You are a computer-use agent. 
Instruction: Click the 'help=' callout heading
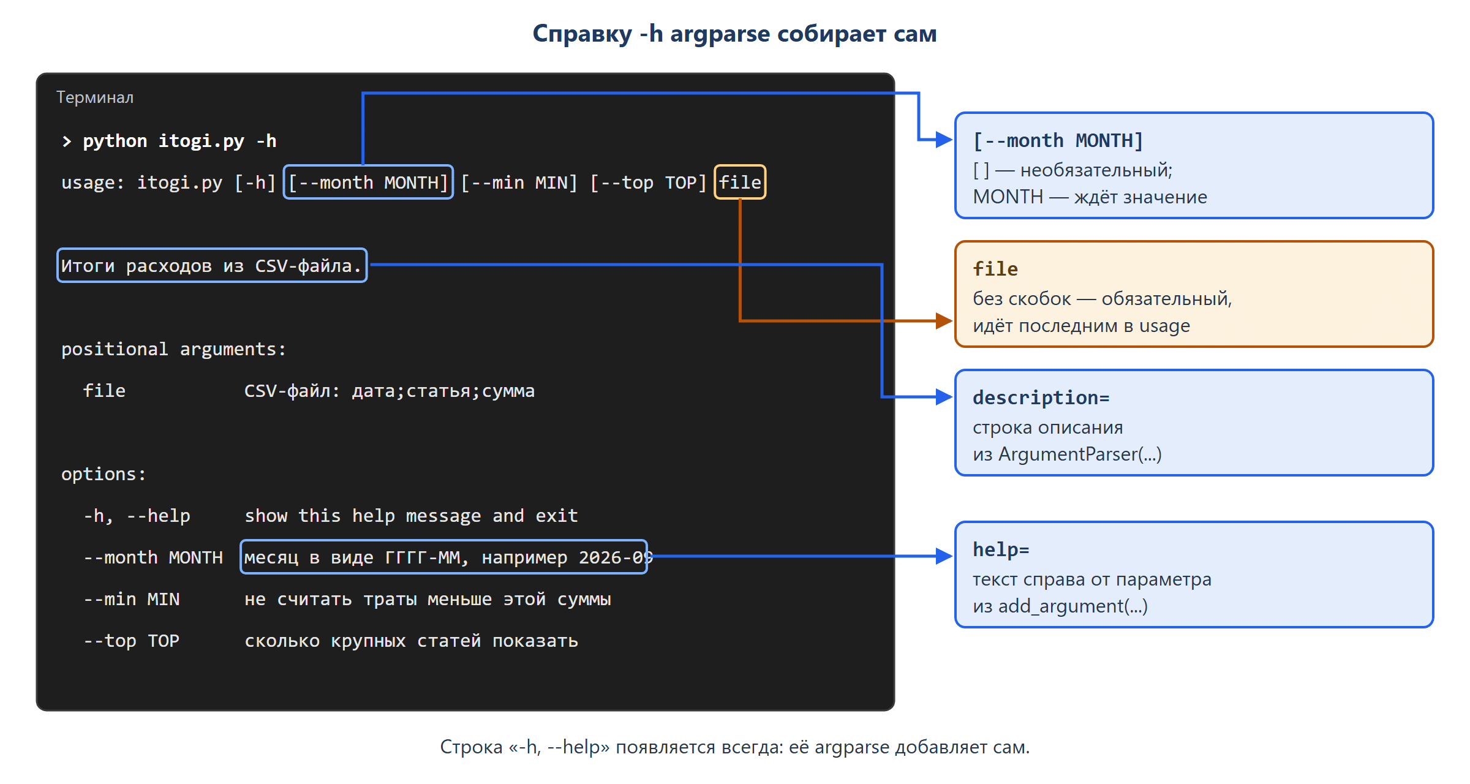(1001, 550)
